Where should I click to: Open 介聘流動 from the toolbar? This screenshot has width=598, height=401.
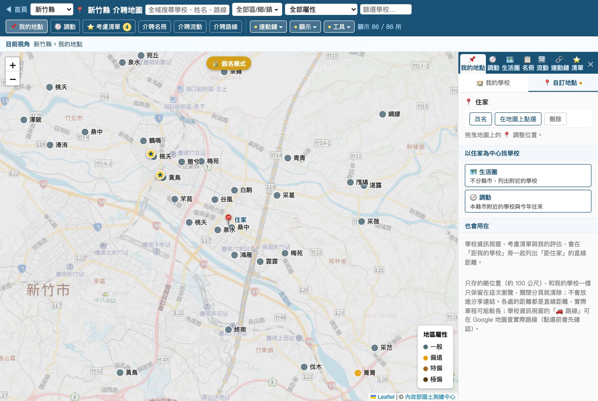(190, 27)
